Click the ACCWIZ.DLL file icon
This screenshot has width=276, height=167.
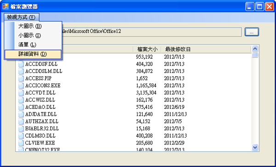21,100
